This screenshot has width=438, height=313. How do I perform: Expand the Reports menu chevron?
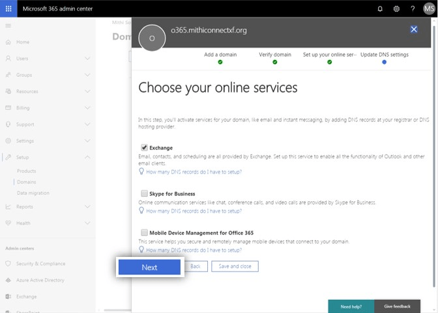(87, 207)
